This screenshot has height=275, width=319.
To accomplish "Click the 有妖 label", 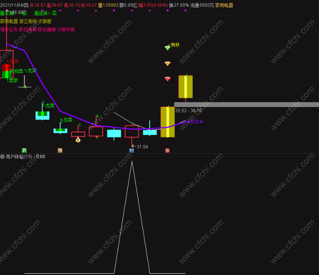I will click(x=175, y=45).
